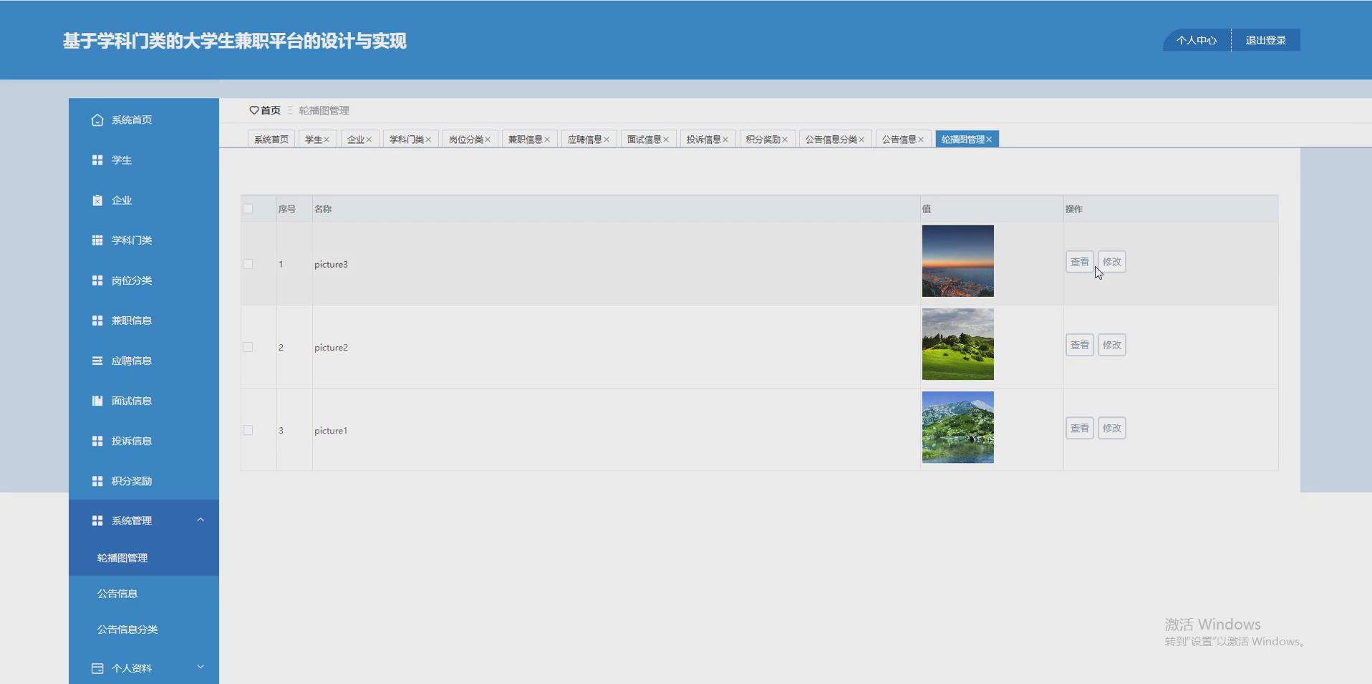1372x684 pixels.
Task: Close the 企业 tab with its x icon
Action: (369, 140)
